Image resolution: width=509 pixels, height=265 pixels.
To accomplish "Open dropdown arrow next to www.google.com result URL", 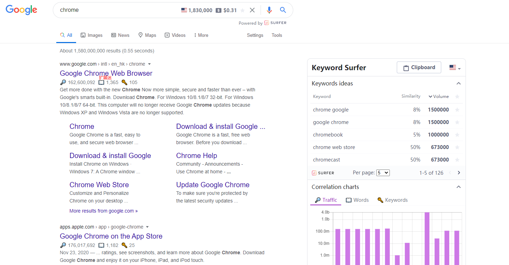I will pos(149,64).
